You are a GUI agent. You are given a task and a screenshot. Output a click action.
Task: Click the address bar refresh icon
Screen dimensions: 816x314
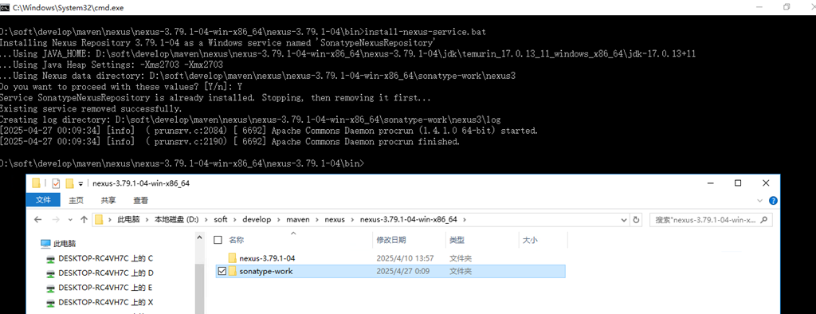coord(636,220)
